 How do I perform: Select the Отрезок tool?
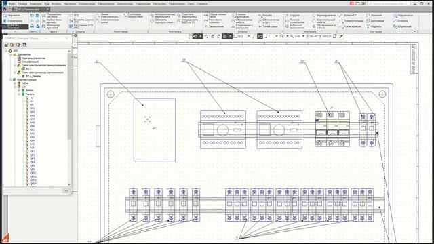400,21
